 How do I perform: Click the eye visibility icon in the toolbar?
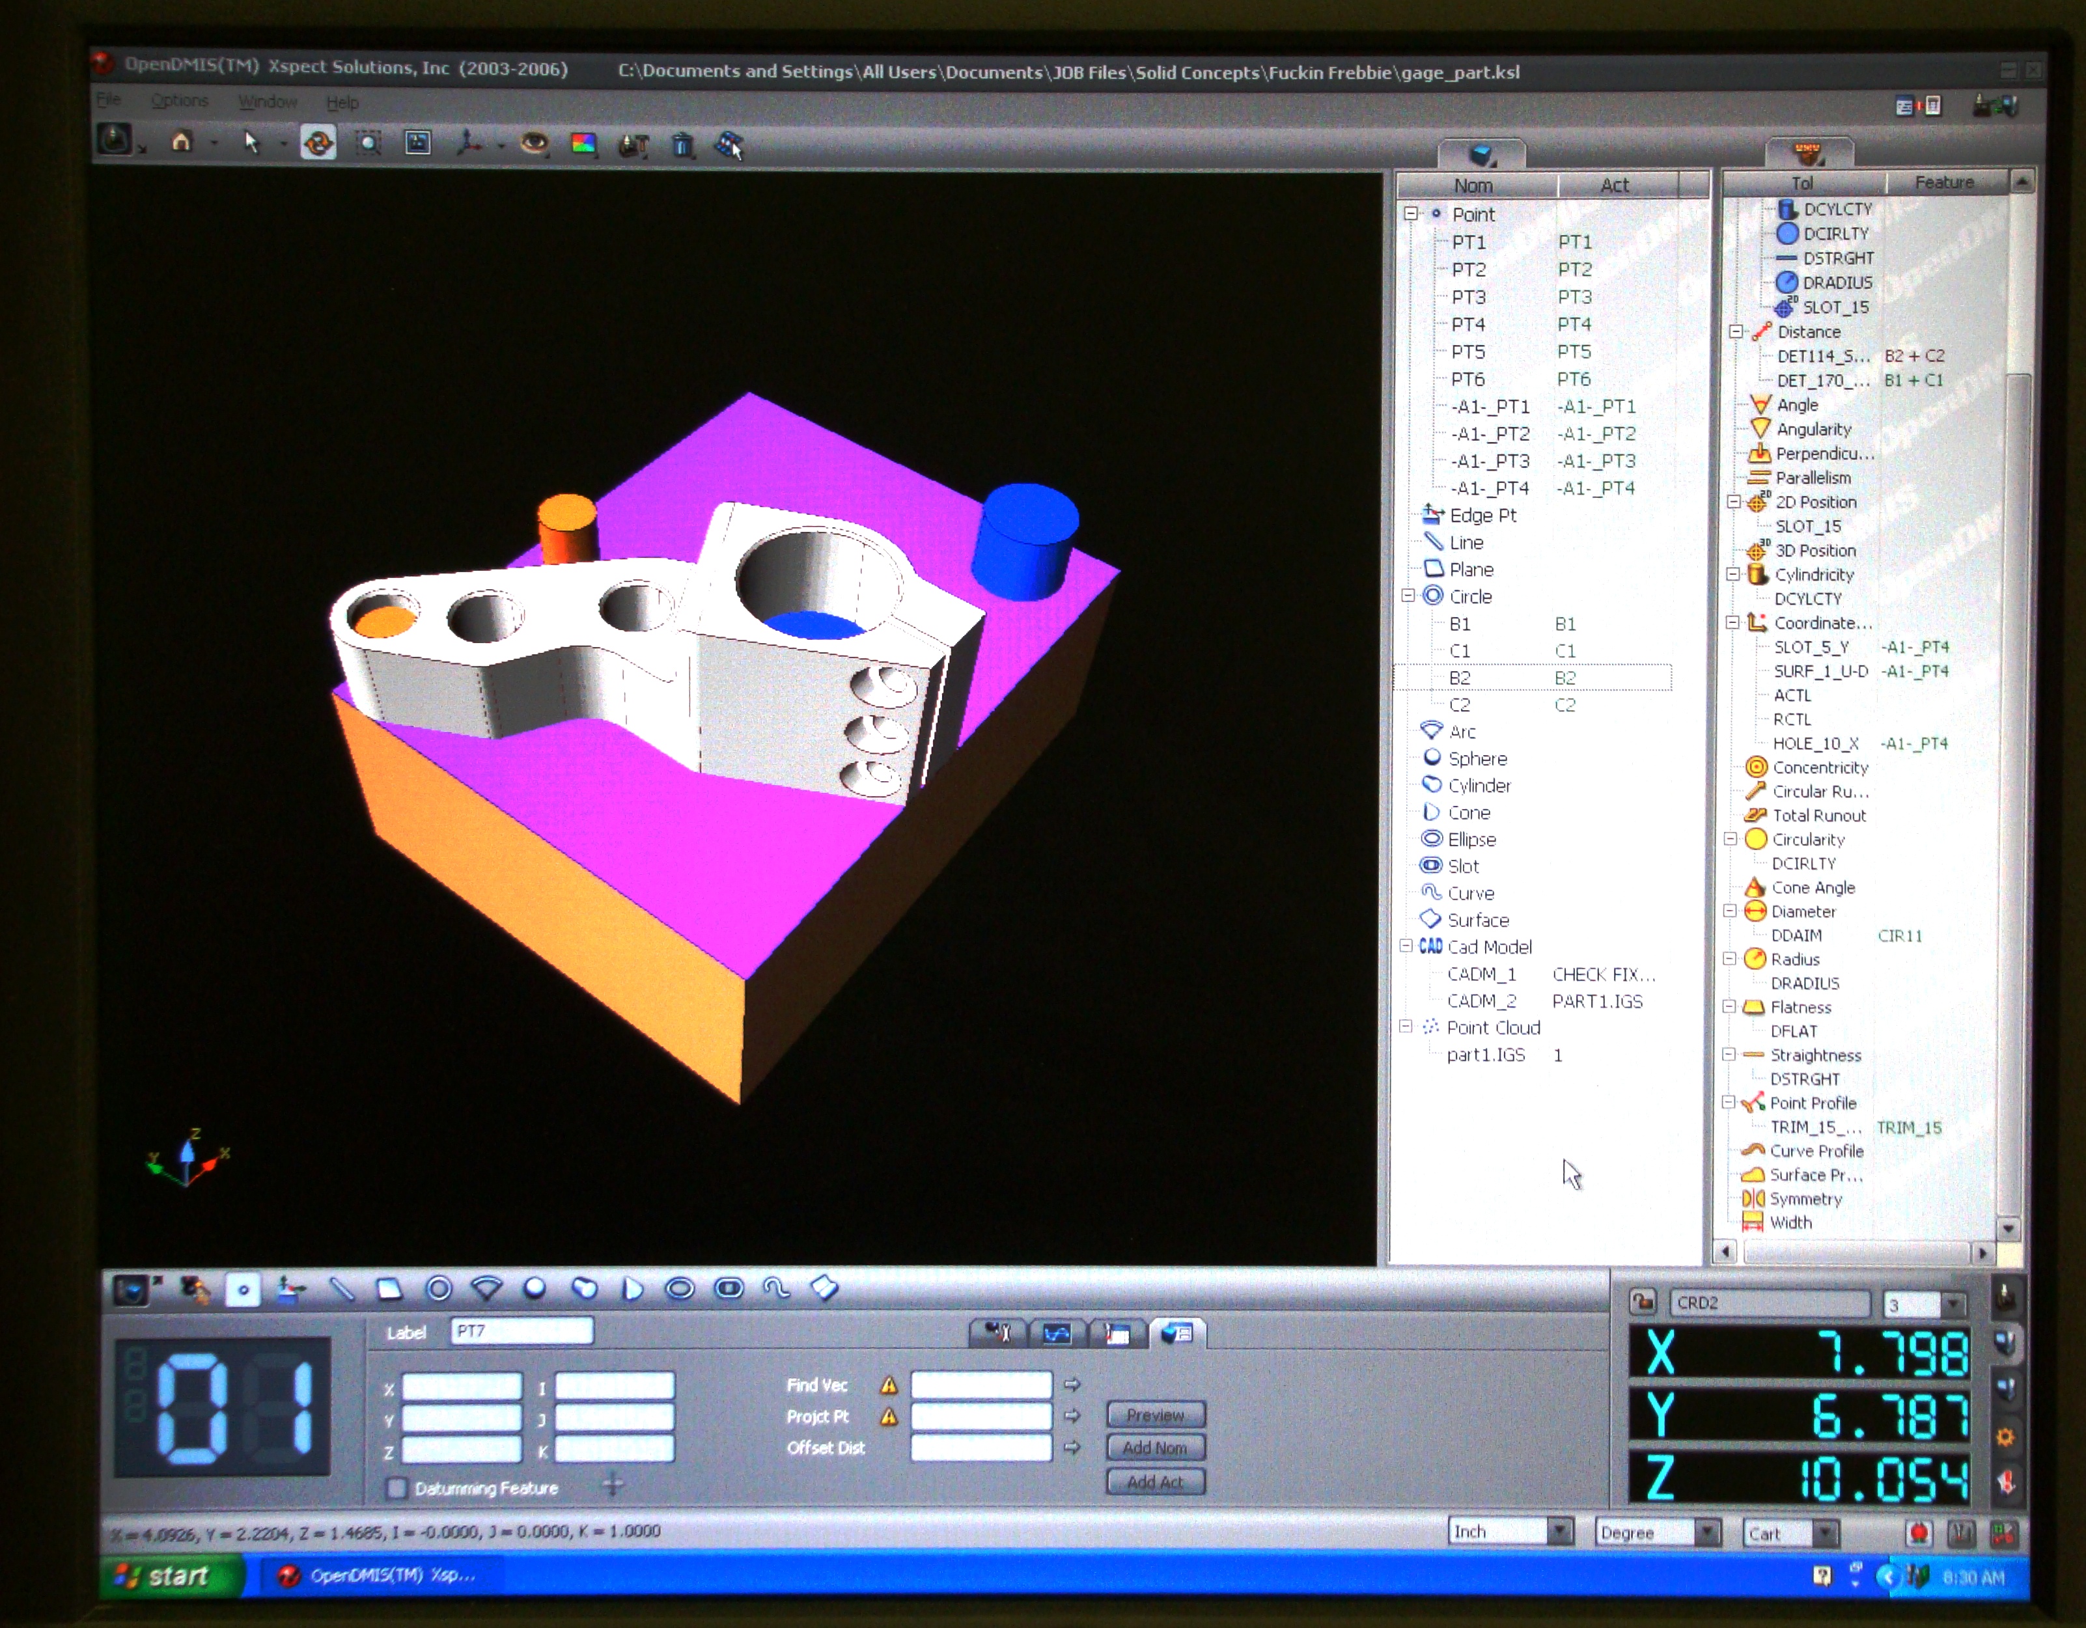534,144
